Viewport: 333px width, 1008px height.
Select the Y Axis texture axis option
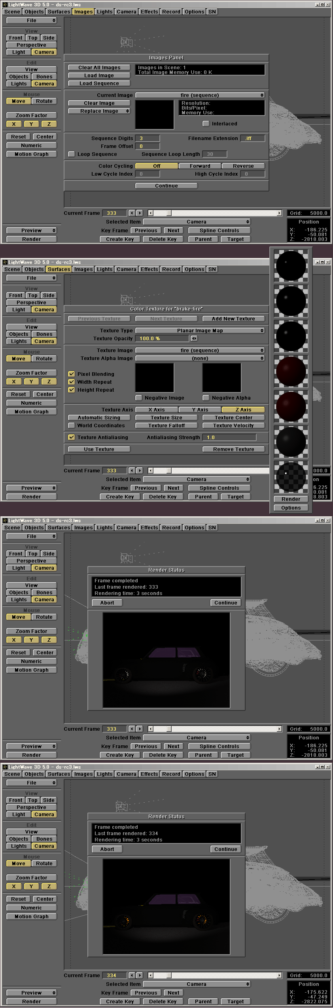[x=200, y=410]
